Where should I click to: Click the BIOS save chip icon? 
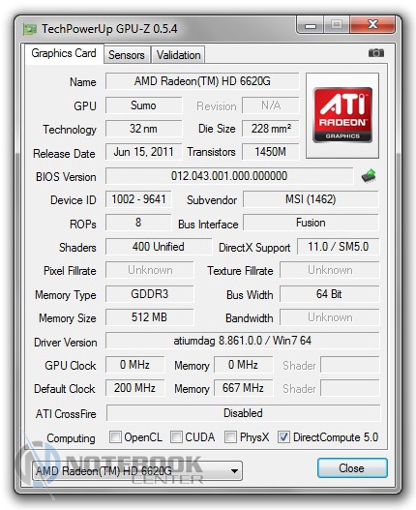coord(369,176)
